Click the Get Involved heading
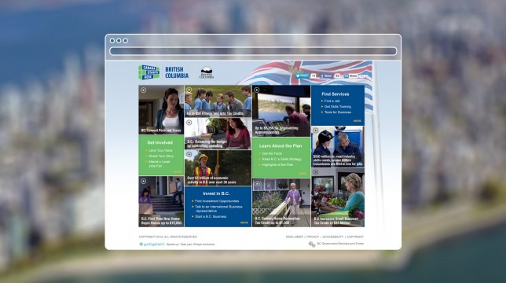Screen dimensions: 506x283 click(x=160, y=142)
